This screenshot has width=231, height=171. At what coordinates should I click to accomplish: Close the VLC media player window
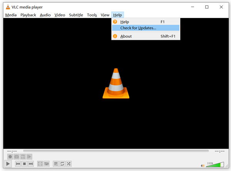click(221, 7)
